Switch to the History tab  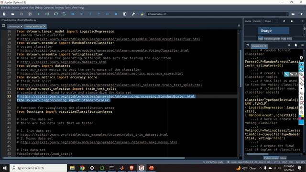pos(283,158)
